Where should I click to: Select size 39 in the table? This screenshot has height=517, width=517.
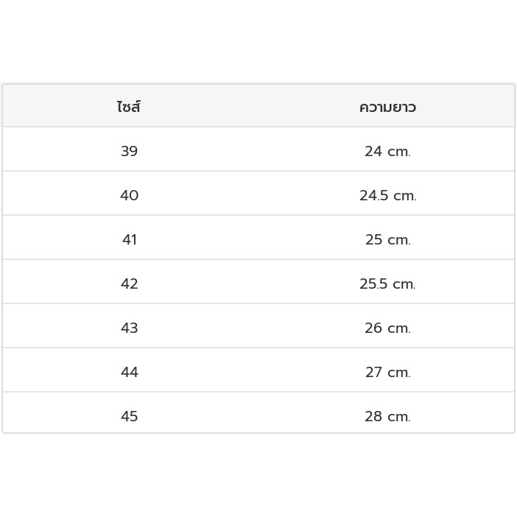(x=129, y=152)
